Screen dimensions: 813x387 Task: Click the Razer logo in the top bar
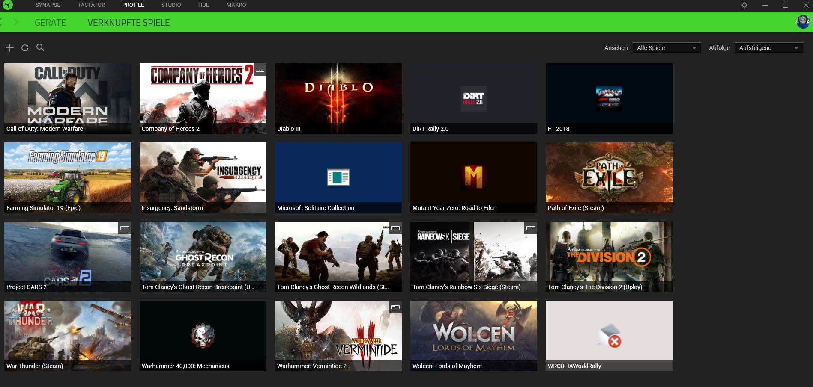tap(9, 5)
